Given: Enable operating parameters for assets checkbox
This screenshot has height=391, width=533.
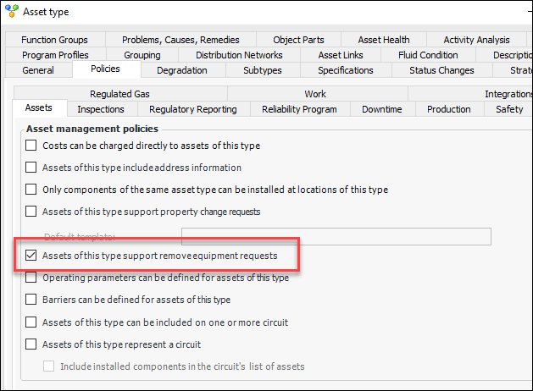Looking at the screenshot, I should tap(31, 278).
